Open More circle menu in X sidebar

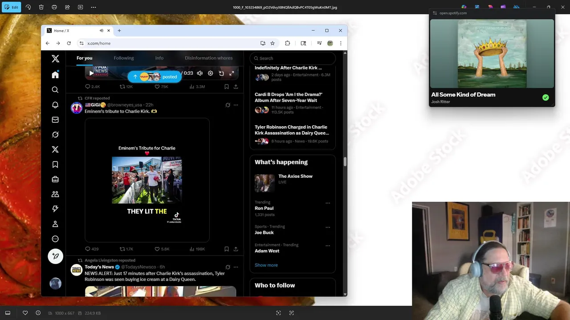click(x=55, y=239)
